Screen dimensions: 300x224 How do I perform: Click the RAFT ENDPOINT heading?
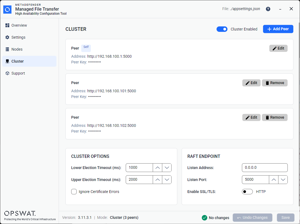pyautogui.click(x=204, y=157)
